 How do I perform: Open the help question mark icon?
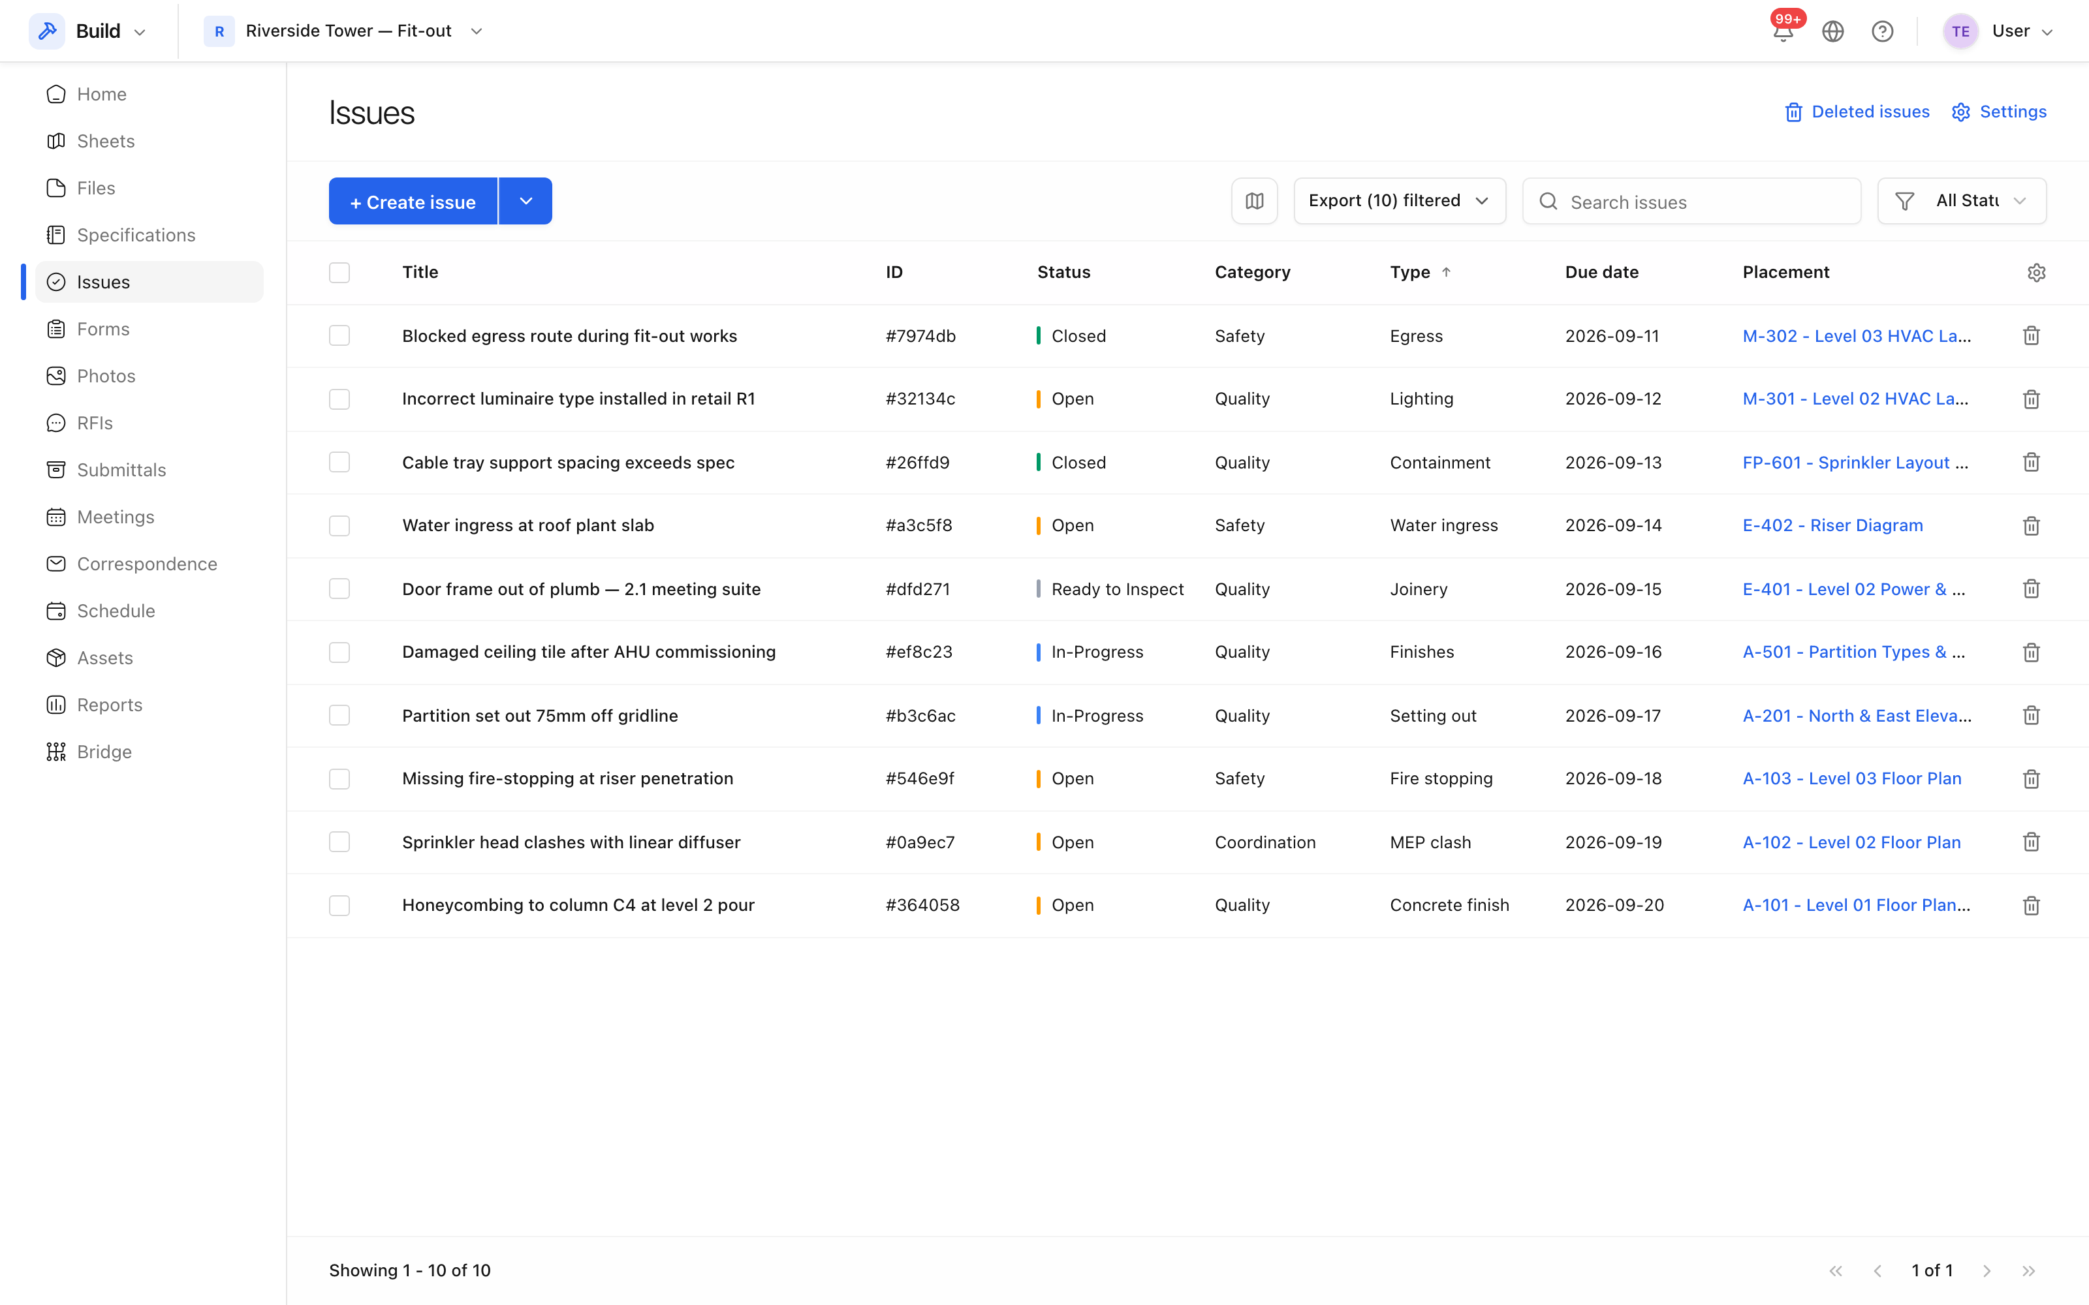[1883, 31]
